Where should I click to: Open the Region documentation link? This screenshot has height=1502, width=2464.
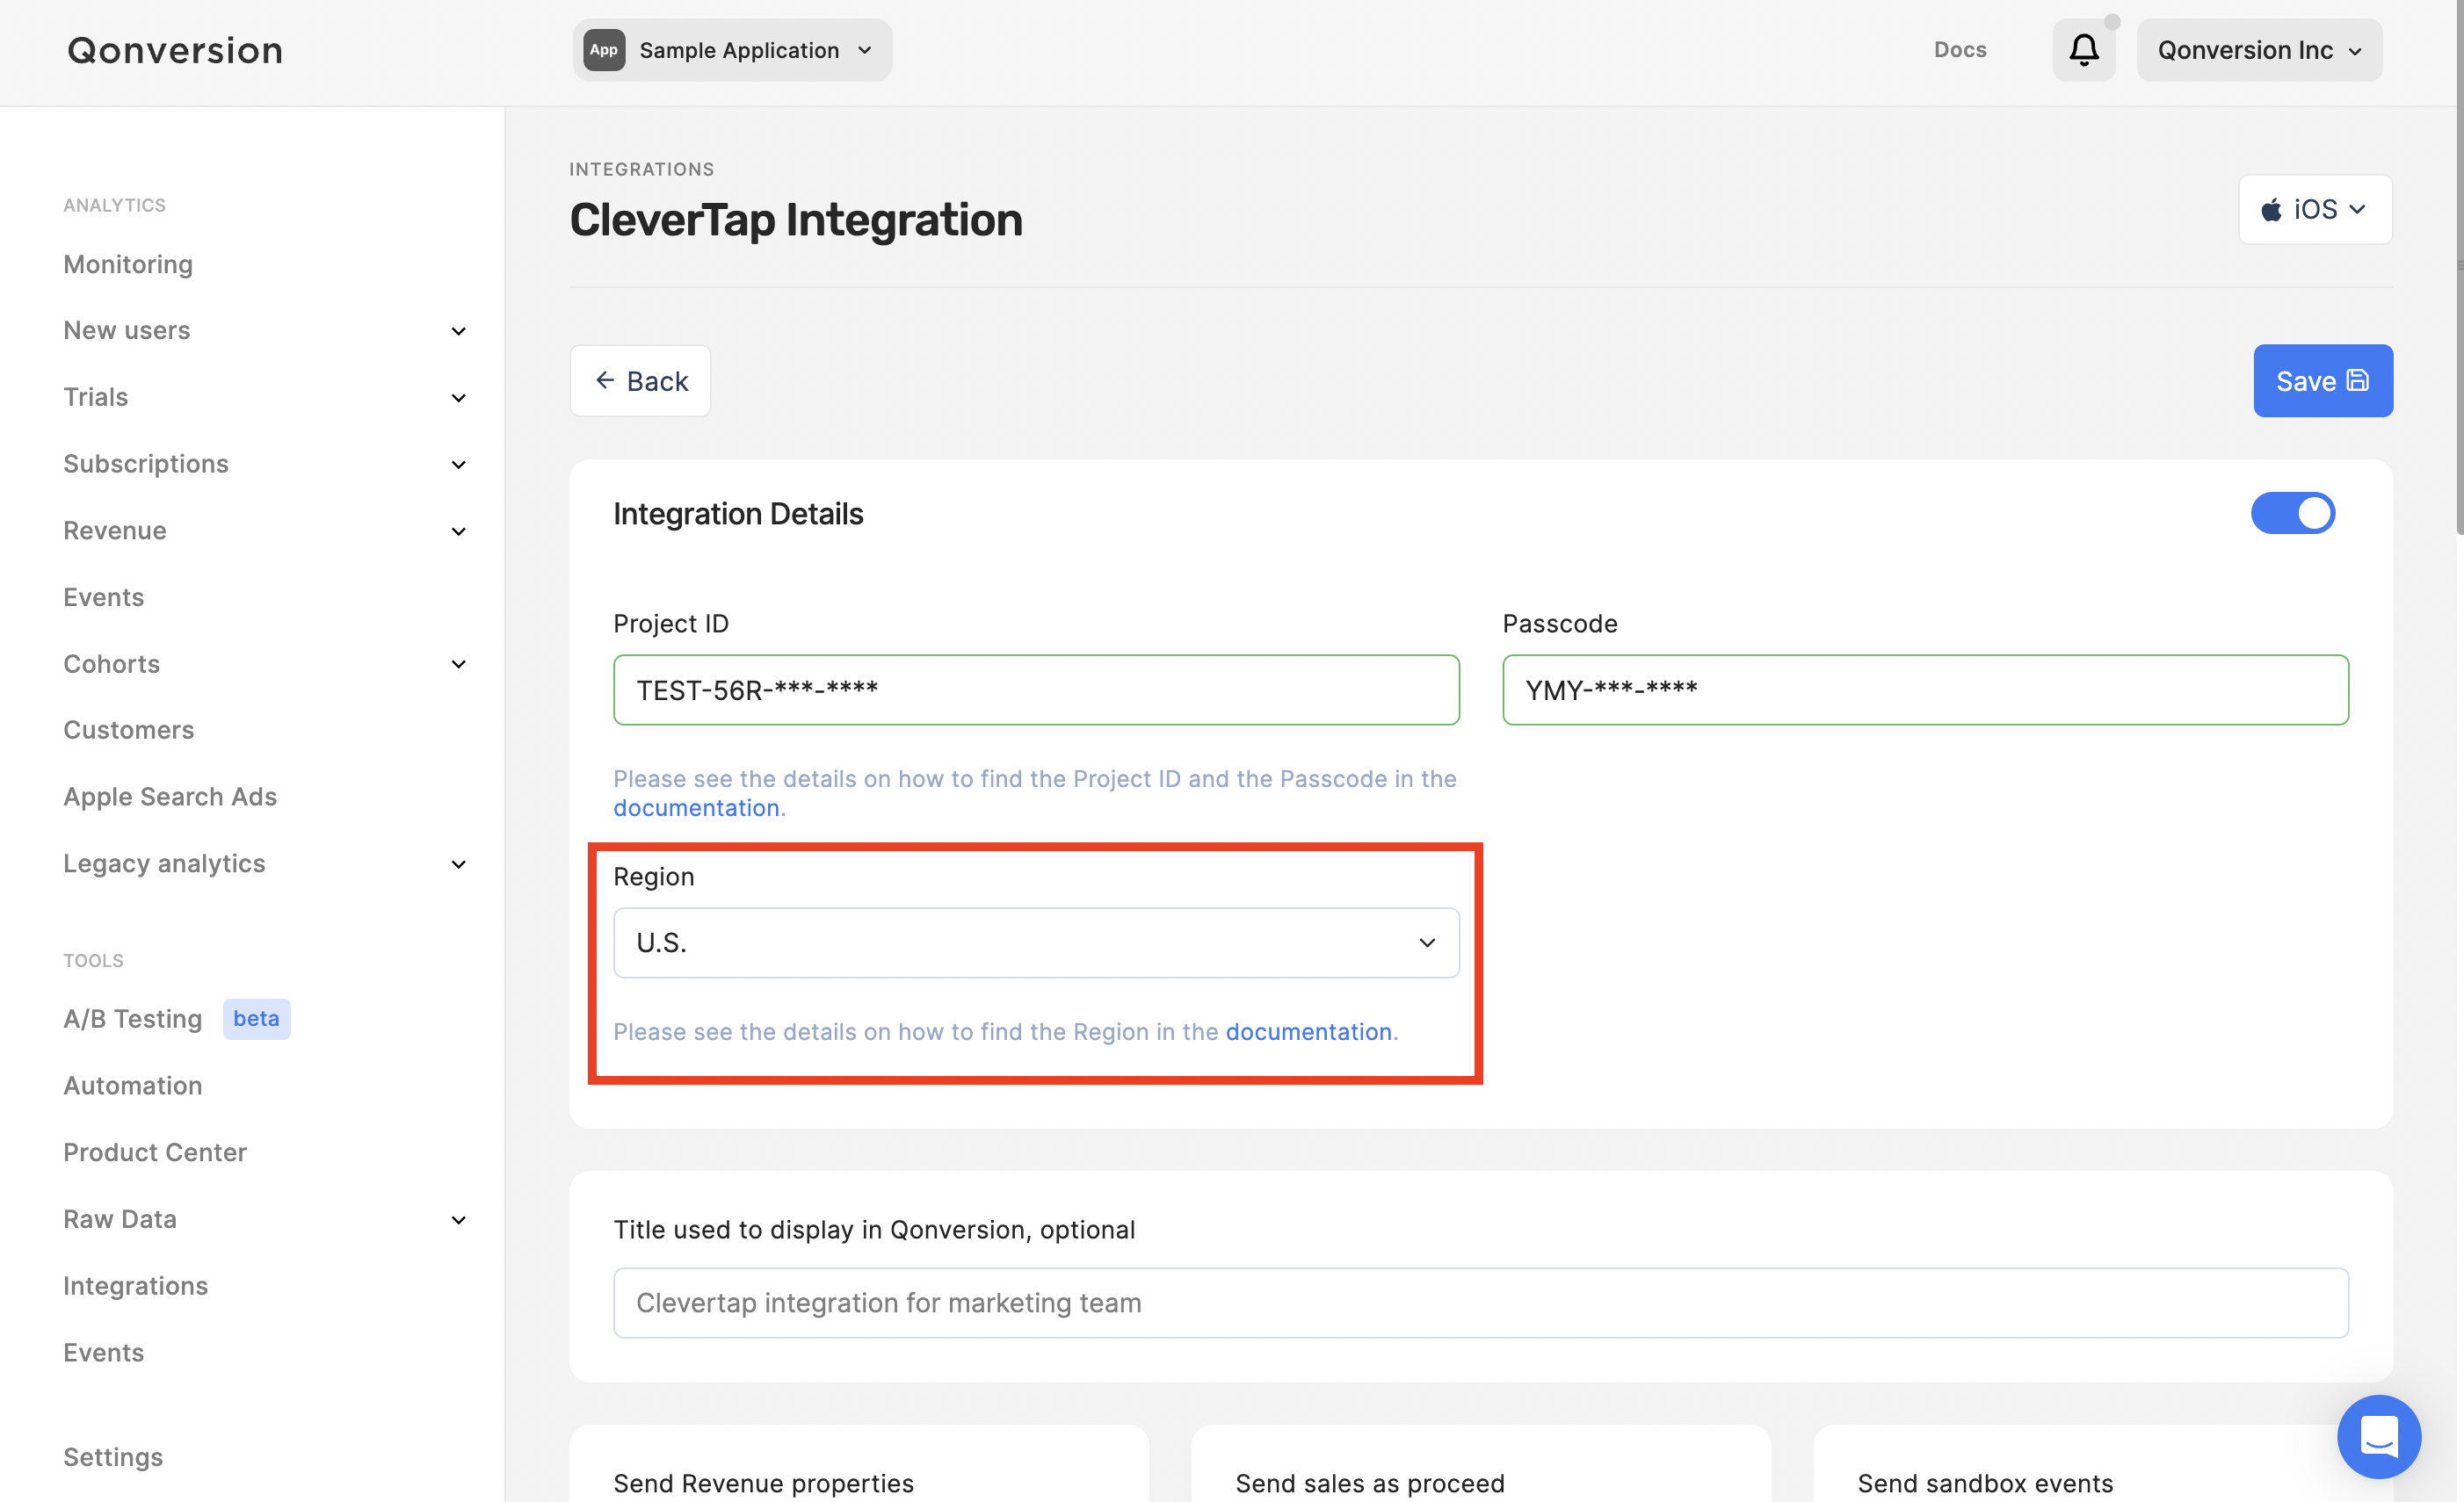tap(1308, 1031)
